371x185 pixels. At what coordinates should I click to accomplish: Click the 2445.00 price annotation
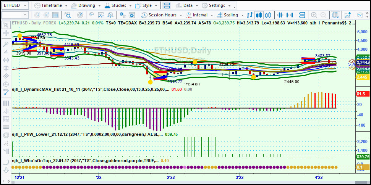tap(292, 82)
